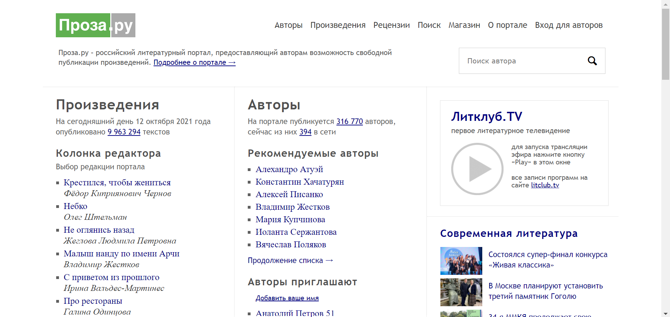Open invited author Анатолий Петров 51
This screenshot has height=317, width=670.
(x=295, y=313)
